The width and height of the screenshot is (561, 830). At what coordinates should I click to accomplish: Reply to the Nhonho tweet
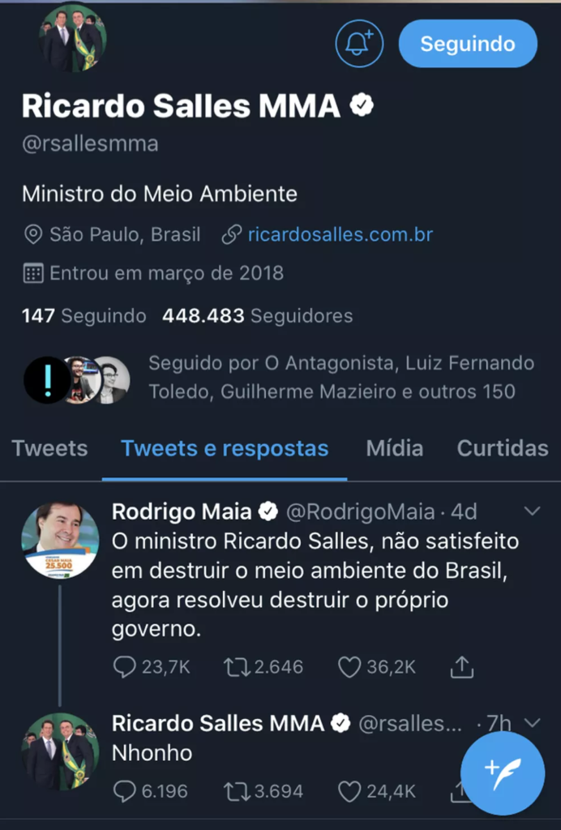click(x=125, y=791)
